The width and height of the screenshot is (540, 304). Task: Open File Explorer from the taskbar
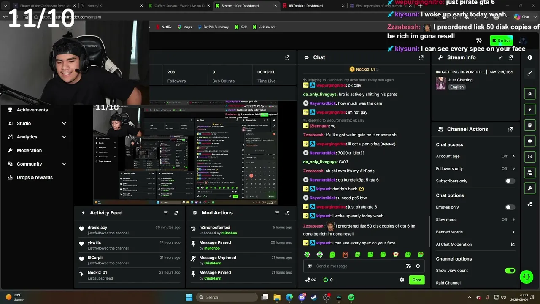tap(277, 297)
